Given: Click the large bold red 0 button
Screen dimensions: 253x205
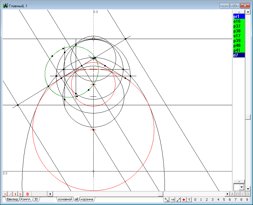Looking at the screenshot, I should [x=28, y=194].
